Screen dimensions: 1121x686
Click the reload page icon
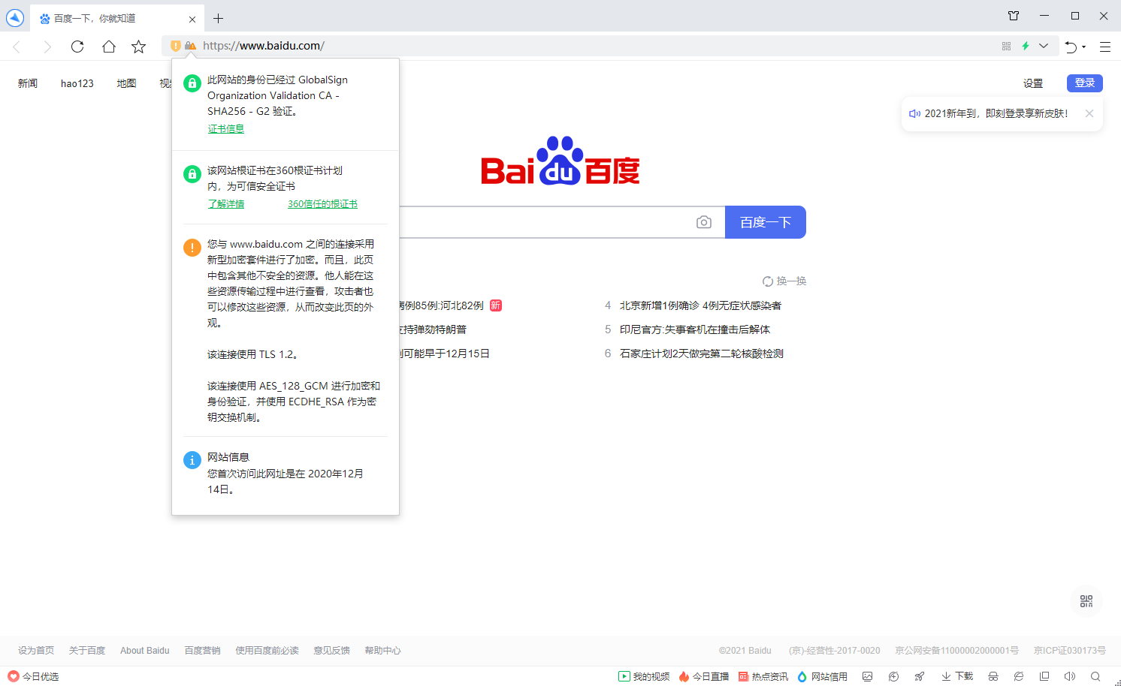[77, 47]
